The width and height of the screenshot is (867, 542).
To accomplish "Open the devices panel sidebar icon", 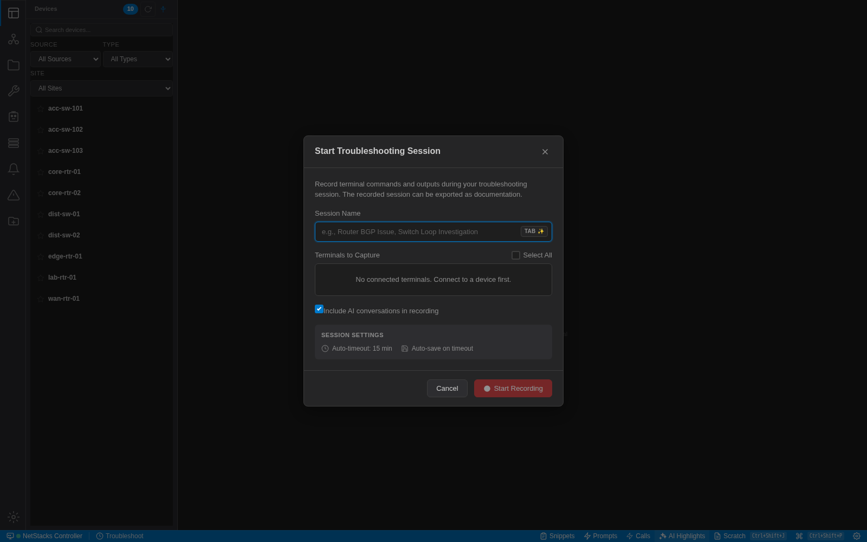I will pos(14,13).
